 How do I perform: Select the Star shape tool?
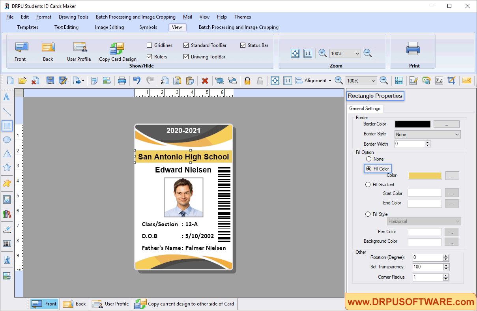(7, 167)
